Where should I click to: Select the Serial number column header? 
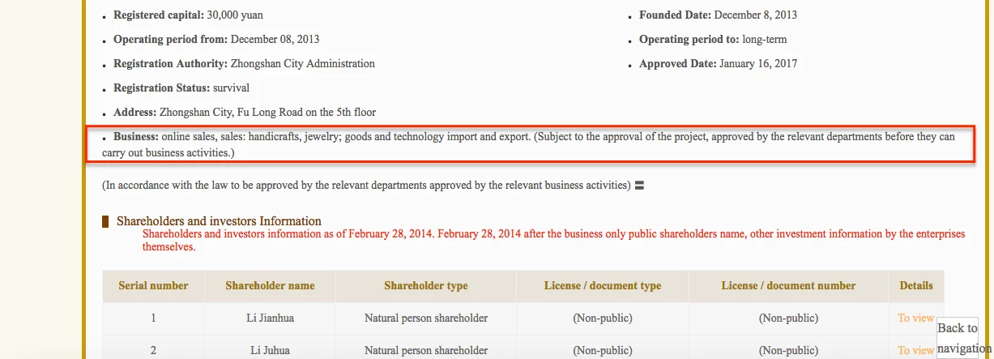click(153, 286)
